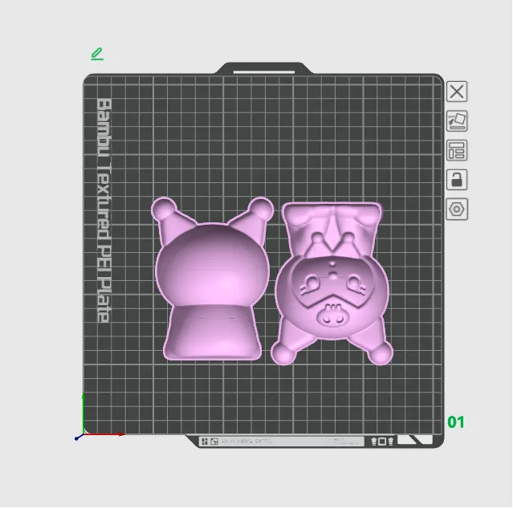Select the face-half model on the plate
Viewport: 513px width, 509px height.
coord(332,283)
